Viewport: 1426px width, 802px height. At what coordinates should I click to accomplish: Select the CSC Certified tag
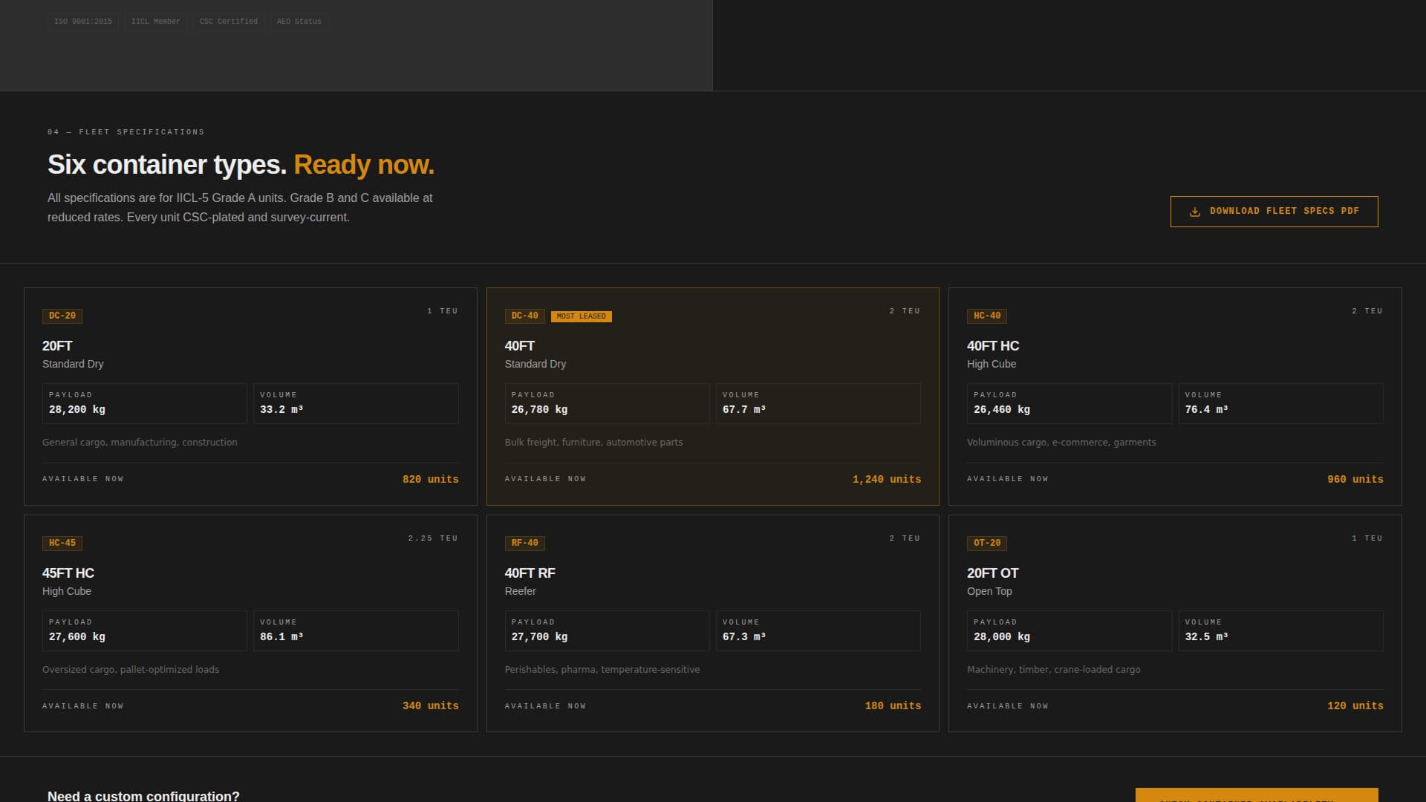(x=228, y=22)
